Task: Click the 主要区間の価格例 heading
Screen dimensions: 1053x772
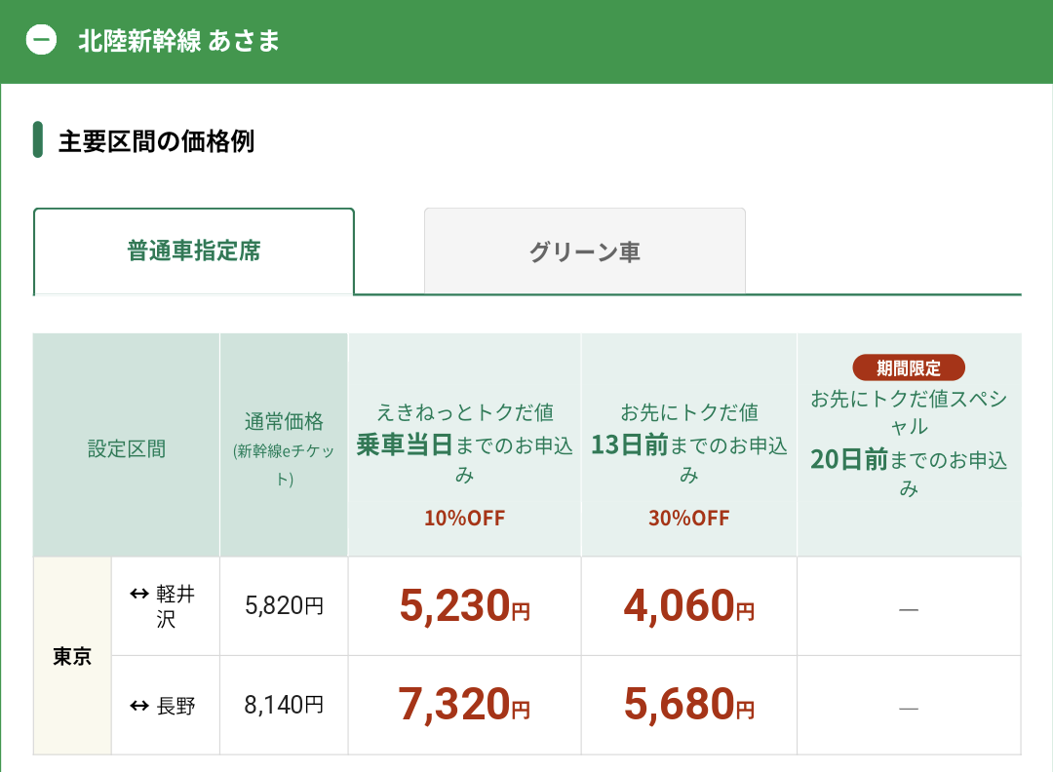Action: [156, 141]
